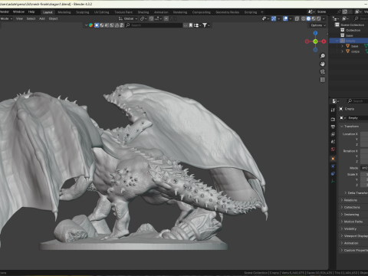
Task: Open the Object Constraints properties tab
Action: pyautogui.click(x=333, y=173)
